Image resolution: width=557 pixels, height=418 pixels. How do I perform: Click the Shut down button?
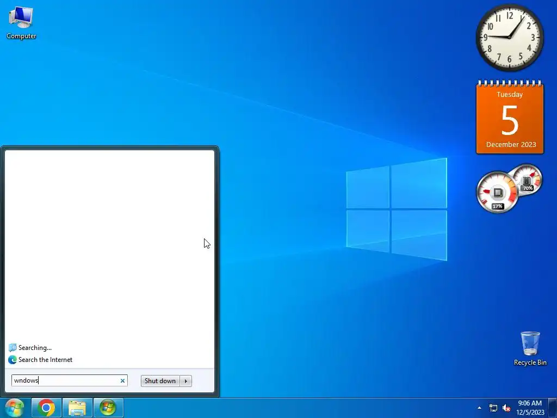160,380
